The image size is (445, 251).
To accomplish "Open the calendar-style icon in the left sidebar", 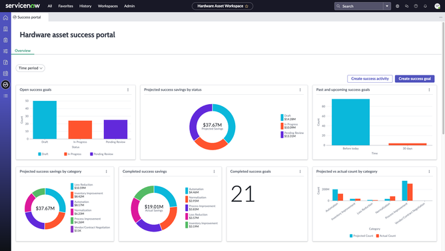I will (5, 73).
